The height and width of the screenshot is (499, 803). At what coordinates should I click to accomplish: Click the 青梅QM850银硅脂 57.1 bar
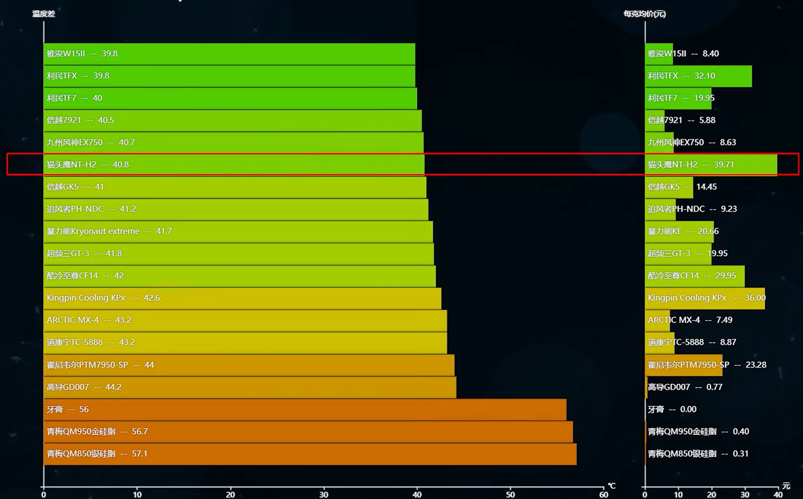point(310,454)
